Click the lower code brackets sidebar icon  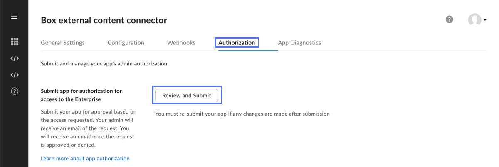click(x=15, y=75)
